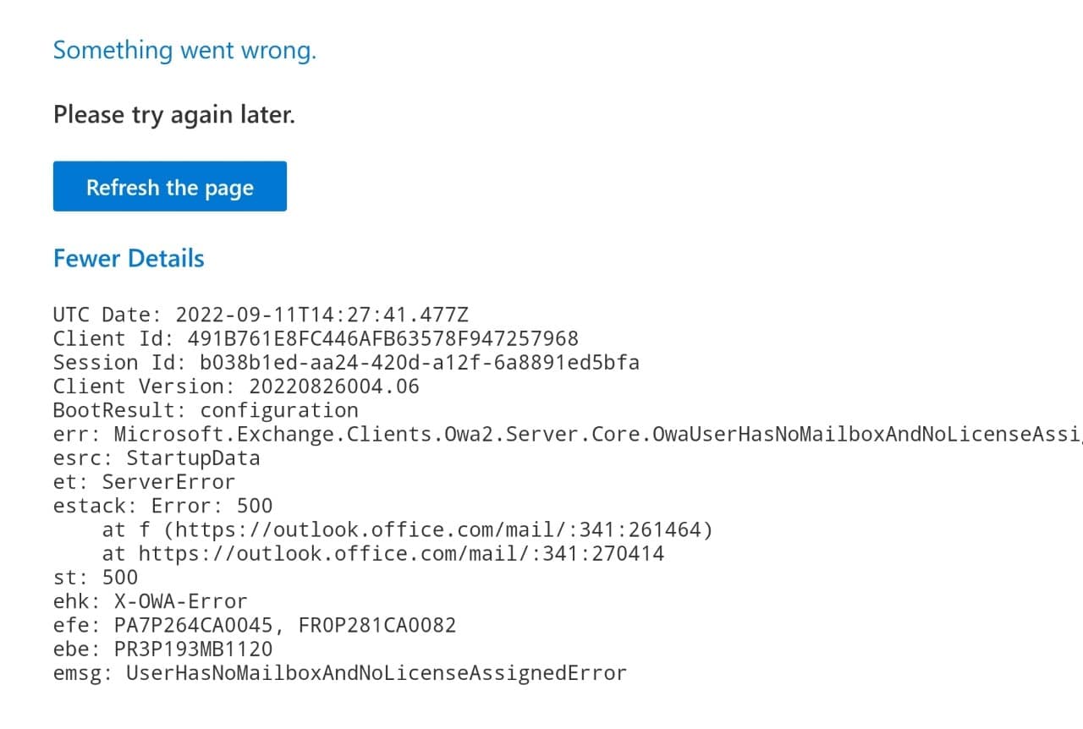Click the ebe PR3P193MB1120 line
1083x729 pixels.
point(162,650)
